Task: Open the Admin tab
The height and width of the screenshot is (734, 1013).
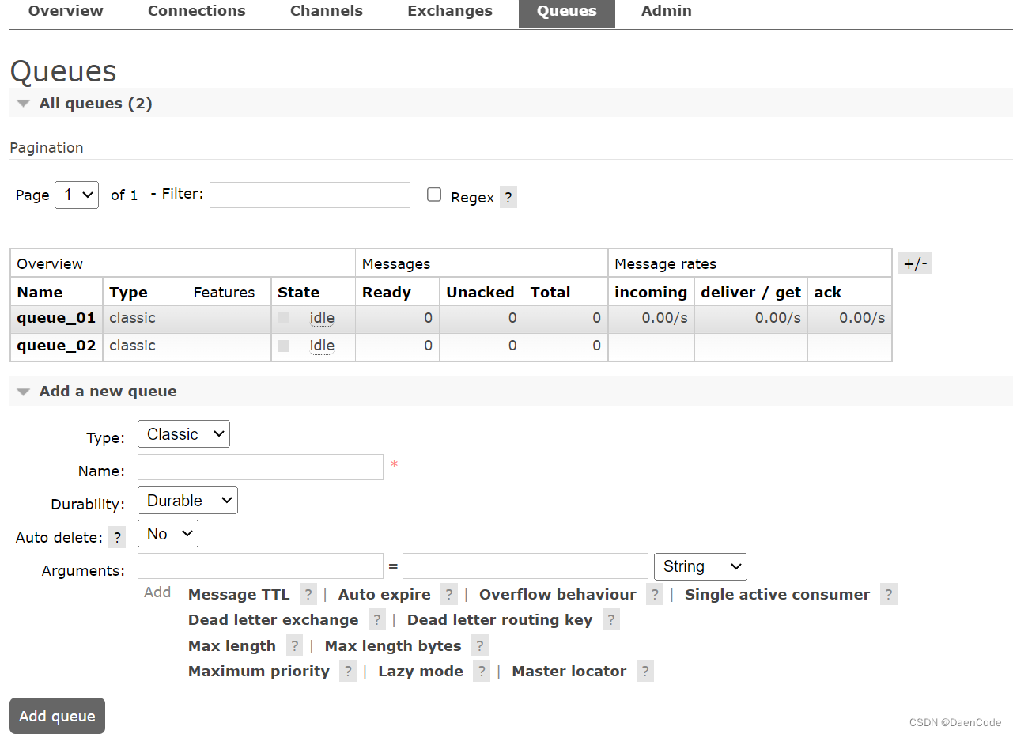Action: (666, 11)
